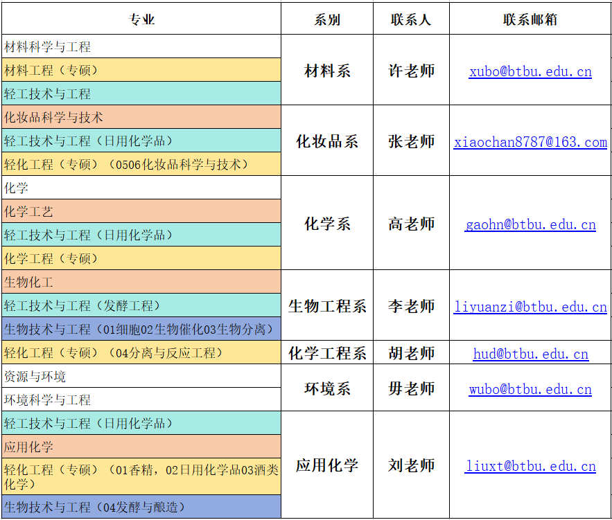Select the 材料科学与工程 row
Screen dimensions: 612x520
(x=141, y=47)
